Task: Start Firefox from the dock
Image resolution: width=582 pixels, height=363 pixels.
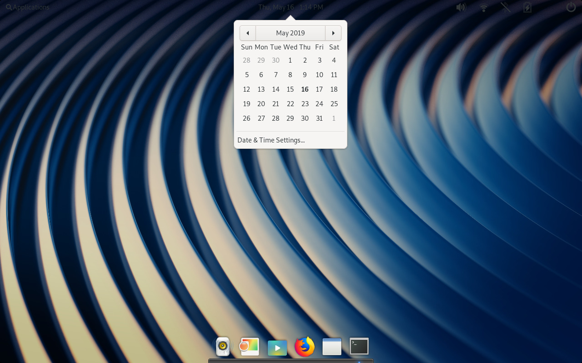Action: 305,346
